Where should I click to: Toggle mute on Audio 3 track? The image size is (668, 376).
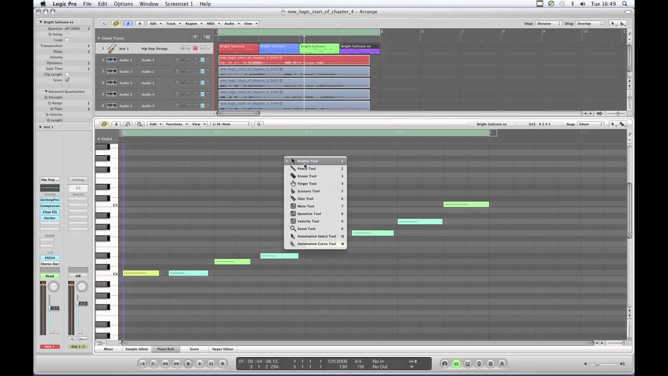tap(202, 83)
